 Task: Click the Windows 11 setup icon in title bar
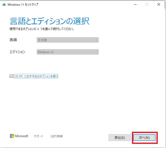tap(4, 4)
